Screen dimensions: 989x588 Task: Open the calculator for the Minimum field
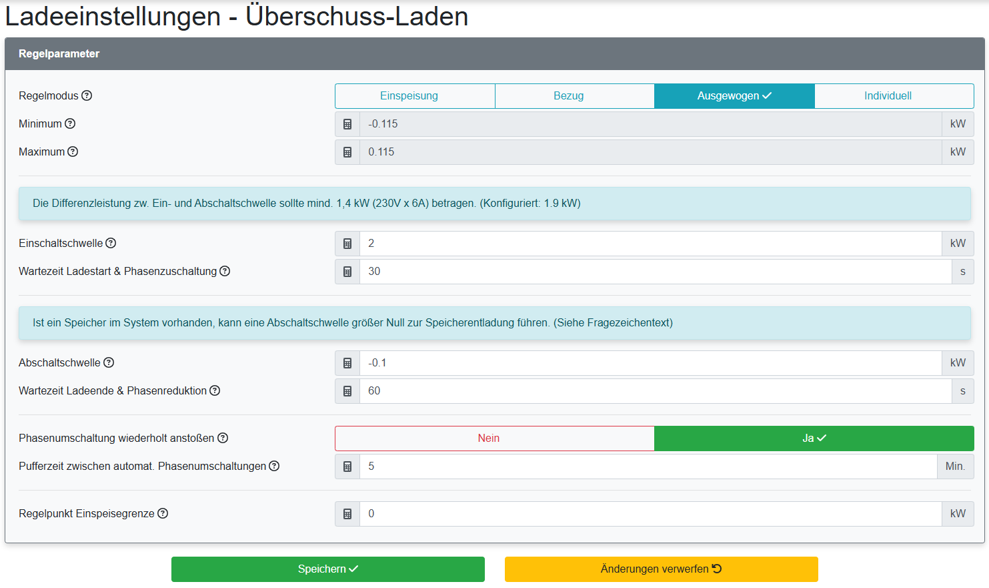pos(347,123)
